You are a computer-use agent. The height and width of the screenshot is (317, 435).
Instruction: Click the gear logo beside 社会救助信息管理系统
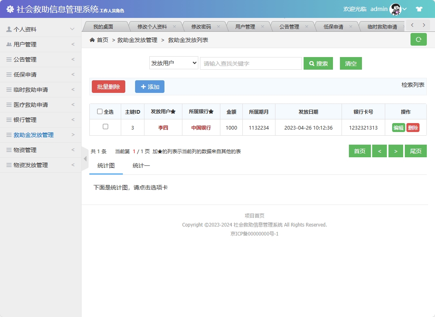click(10, 9)
